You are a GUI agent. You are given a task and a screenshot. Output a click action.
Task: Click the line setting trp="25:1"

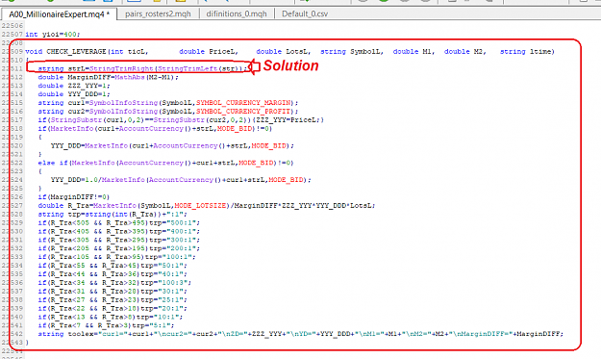click(113, 299)
